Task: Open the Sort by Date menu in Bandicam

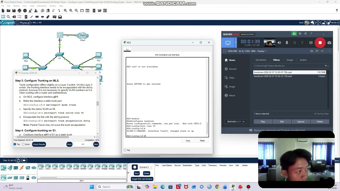Action: 321,114
